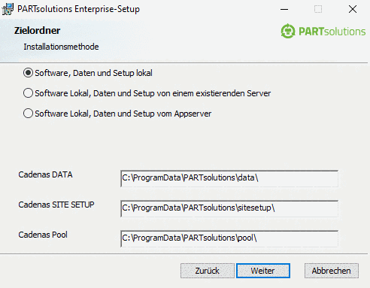
Task: Click the 'PARTsolutions Enterprise-Setup' window title
Action: (x=78, y=9)
